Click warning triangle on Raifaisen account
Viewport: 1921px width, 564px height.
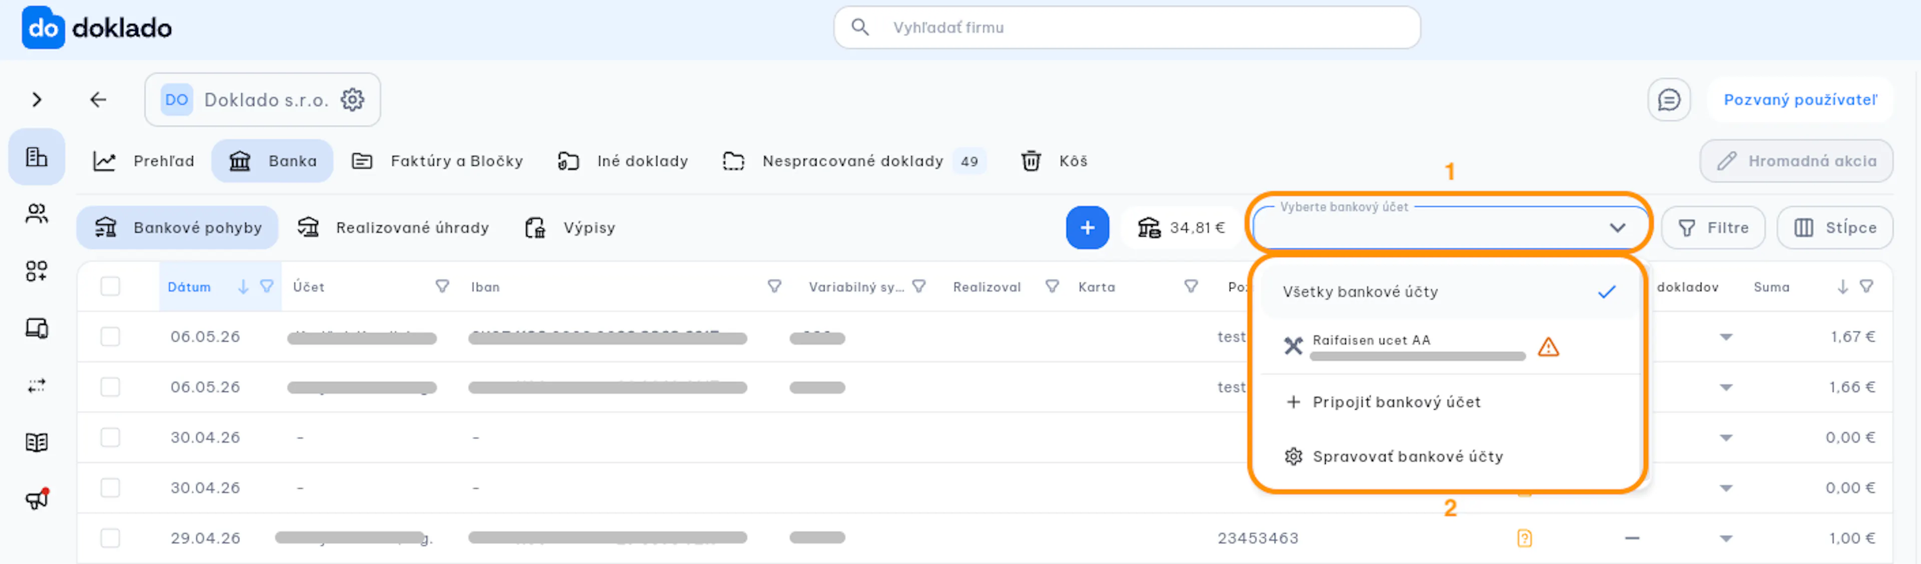click(x=1548, y=347)
